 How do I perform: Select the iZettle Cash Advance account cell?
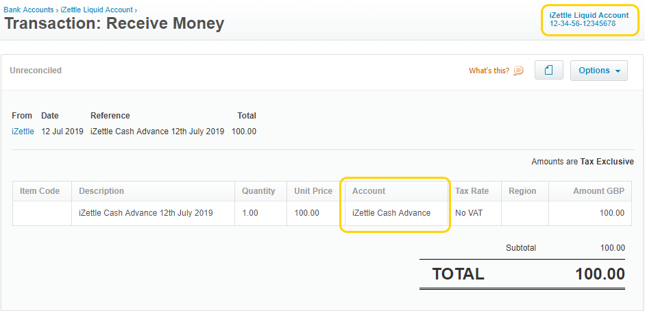tap(391, 213)
